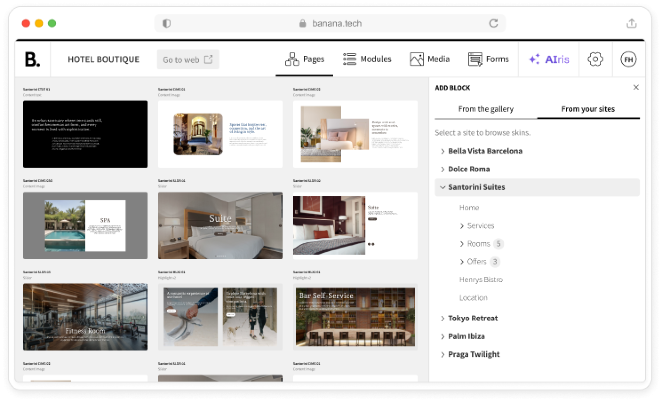Switch to From the gallery tab

(486, 109)
